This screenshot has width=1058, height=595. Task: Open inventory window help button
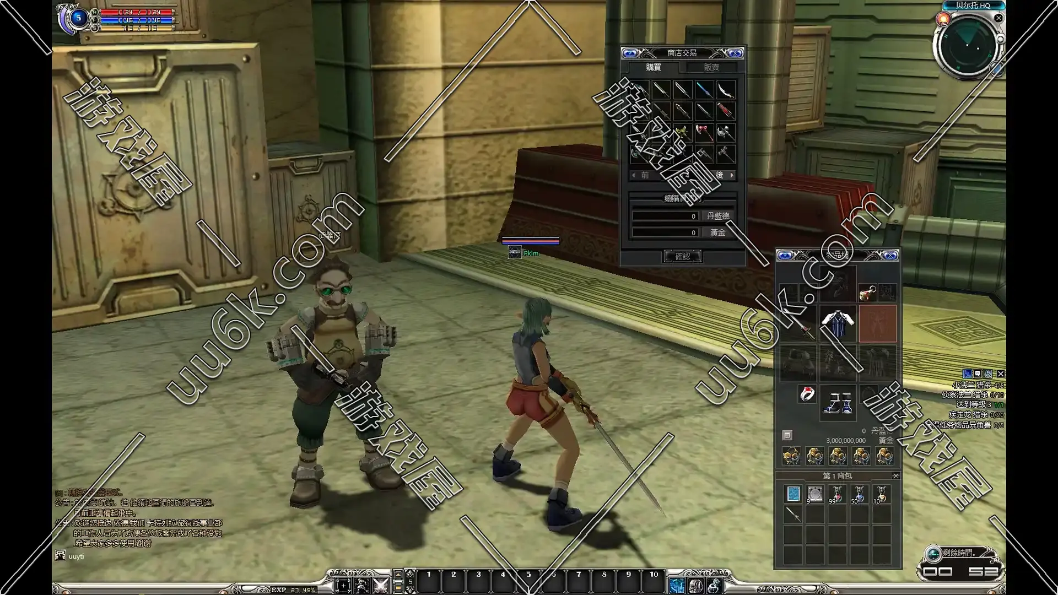785,256
